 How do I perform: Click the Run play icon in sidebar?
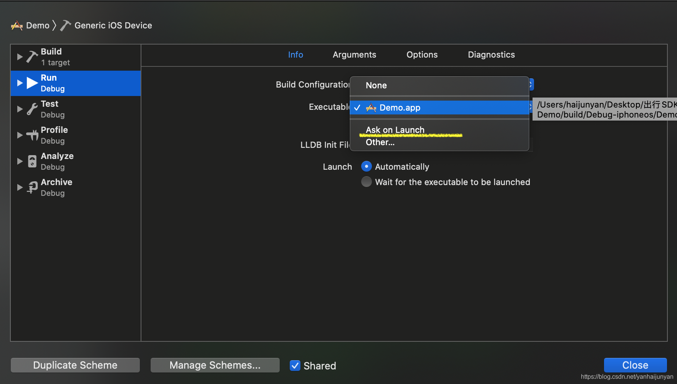point(32,83)
